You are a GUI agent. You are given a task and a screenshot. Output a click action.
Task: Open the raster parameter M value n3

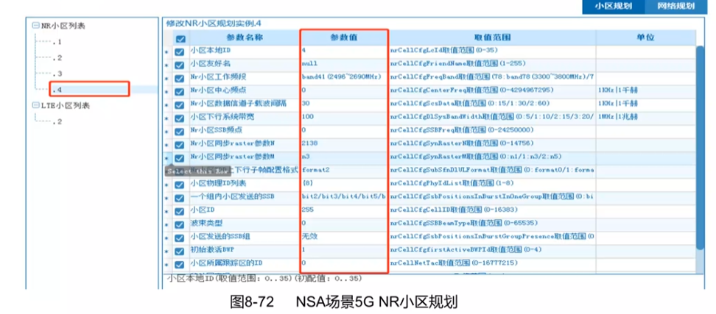pos(344,157)
